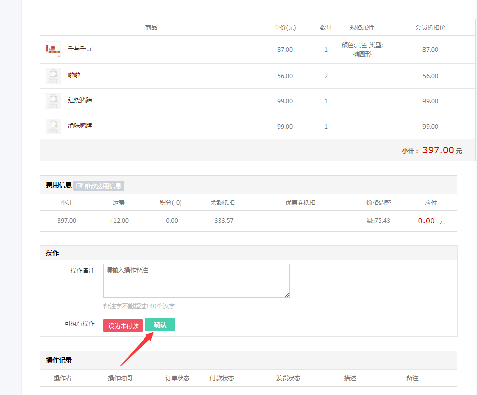Image resolution: width=477 pixels, height=395 pixels.
Task: Click the pencil icon beside 修改费用信息
Action: (x=80, y=186)
